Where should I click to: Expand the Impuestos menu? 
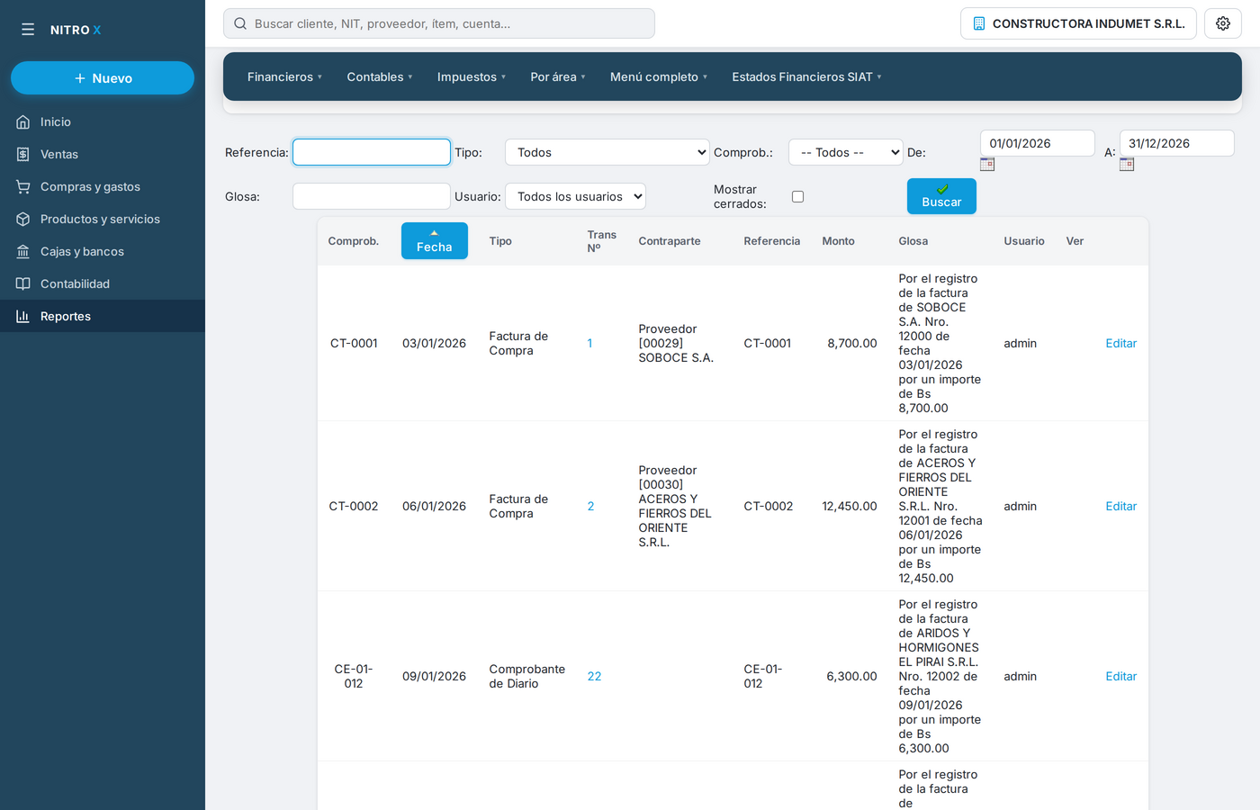point(472,76)
